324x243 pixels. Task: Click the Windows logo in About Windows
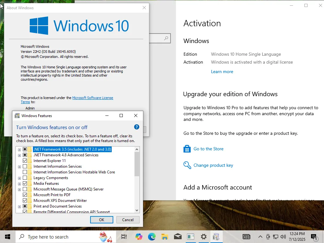[x=39, y=26]
